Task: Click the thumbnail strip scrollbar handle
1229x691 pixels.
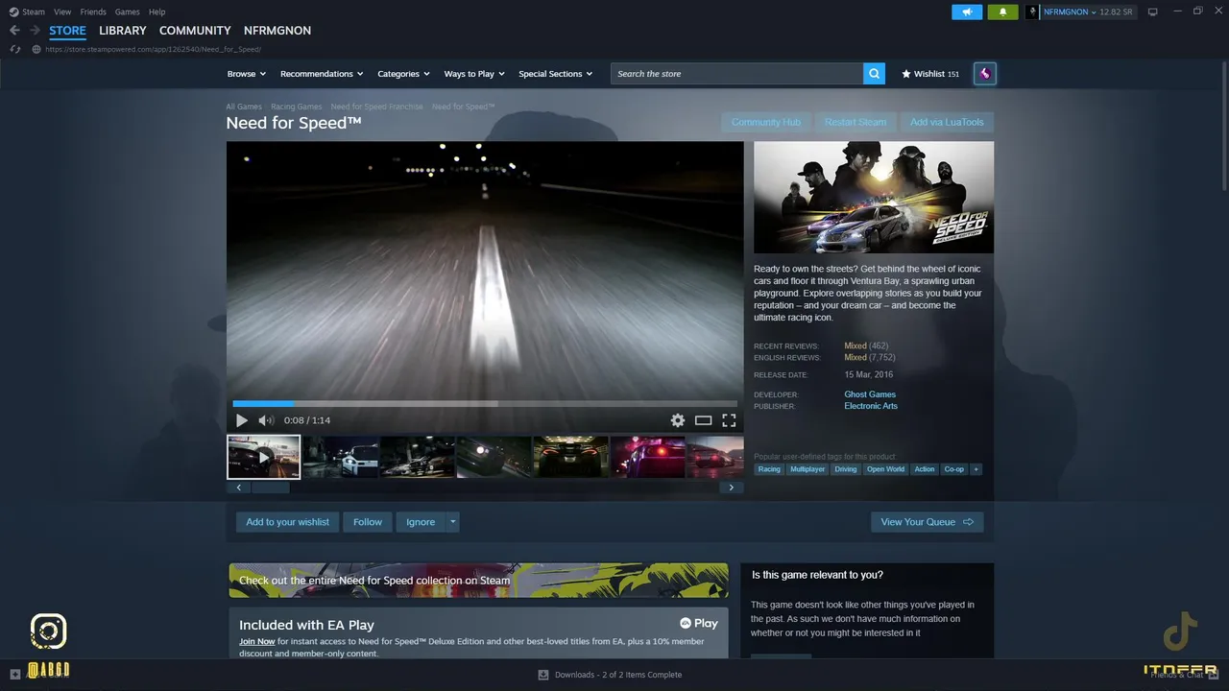Action: [x=271, y=488]
